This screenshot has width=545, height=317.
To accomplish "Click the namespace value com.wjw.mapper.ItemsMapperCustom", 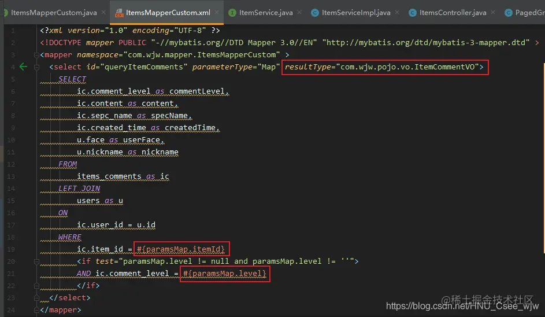I will coord(202,54).
